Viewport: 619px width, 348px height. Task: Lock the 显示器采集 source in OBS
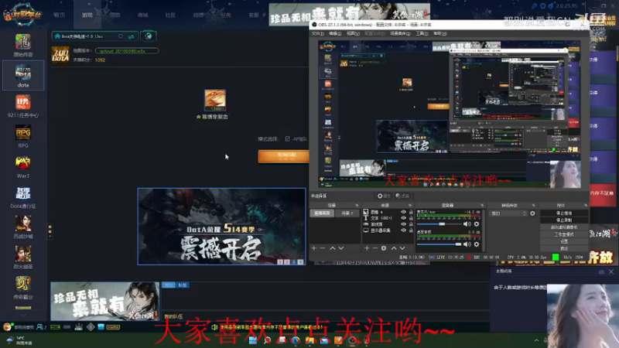pos(411,230)
